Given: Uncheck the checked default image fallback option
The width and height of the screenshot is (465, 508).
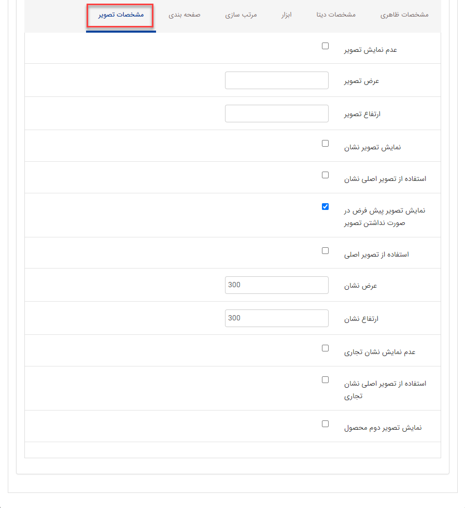Looking at the screenshot, I should 325,206.
